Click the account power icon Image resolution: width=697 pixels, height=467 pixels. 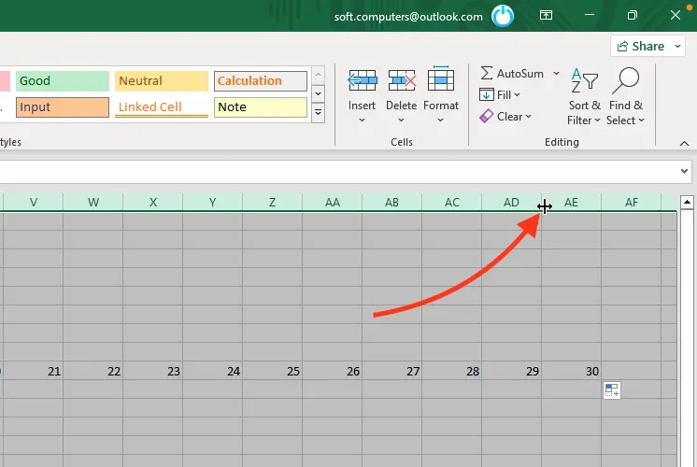click(x=503, y=16)
